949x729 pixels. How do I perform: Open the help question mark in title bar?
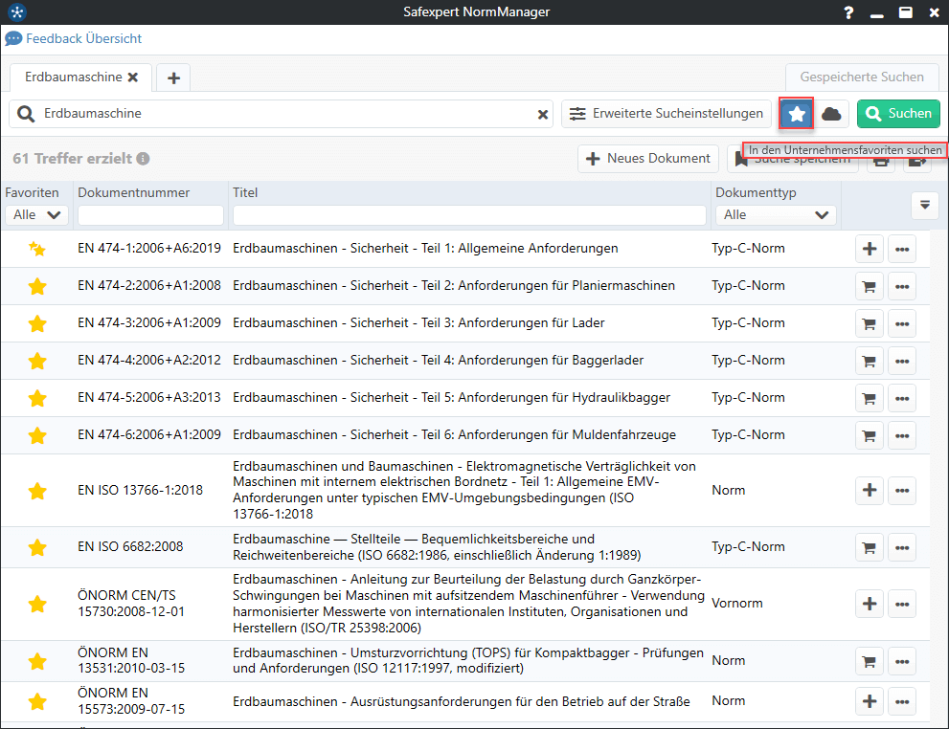[848, 12]
